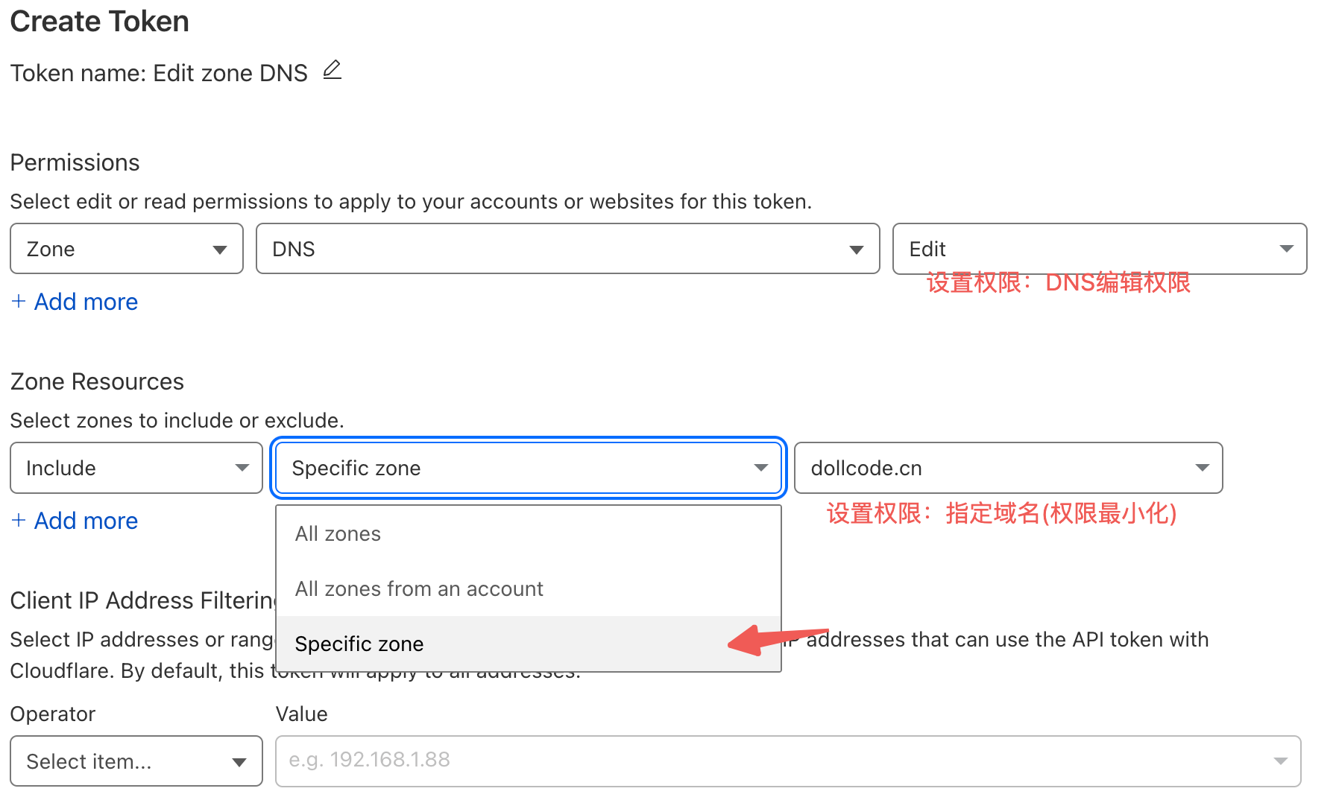
Task: Select All zones from the list
Action: coord(338,534)
